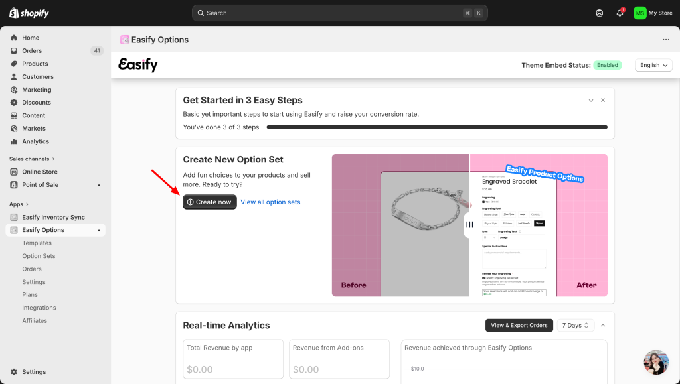The height and width of the screenshot is (384, 680).
Task: Open the live chat support avatar
Action: 656,362
